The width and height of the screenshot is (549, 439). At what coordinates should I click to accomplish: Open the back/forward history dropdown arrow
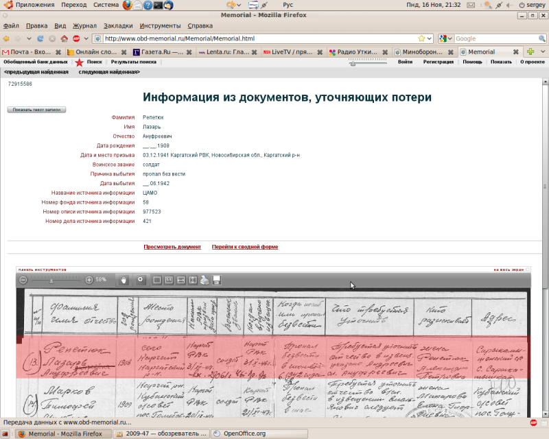click(29, 38)
